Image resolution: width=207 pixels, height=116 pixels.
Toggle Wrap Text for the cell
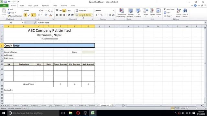click(81, 11)
